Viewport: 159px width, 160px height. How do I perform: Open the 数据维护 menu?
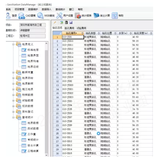pyautogui.click(x=33, y=9)
